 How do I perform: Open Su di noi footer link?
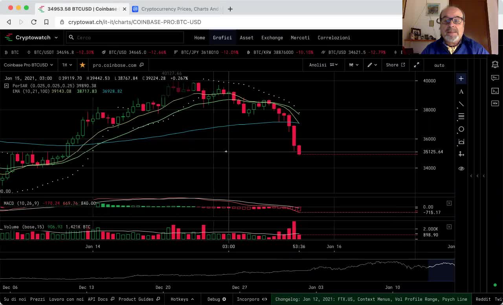tap(15, 299)
